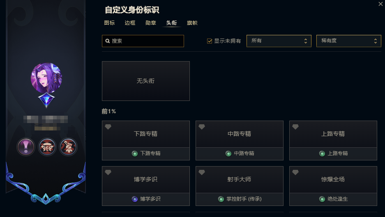Click the green challenge icon beside 中路专精
The width and height of the screenshot is (385, 217).
point(228,153)
